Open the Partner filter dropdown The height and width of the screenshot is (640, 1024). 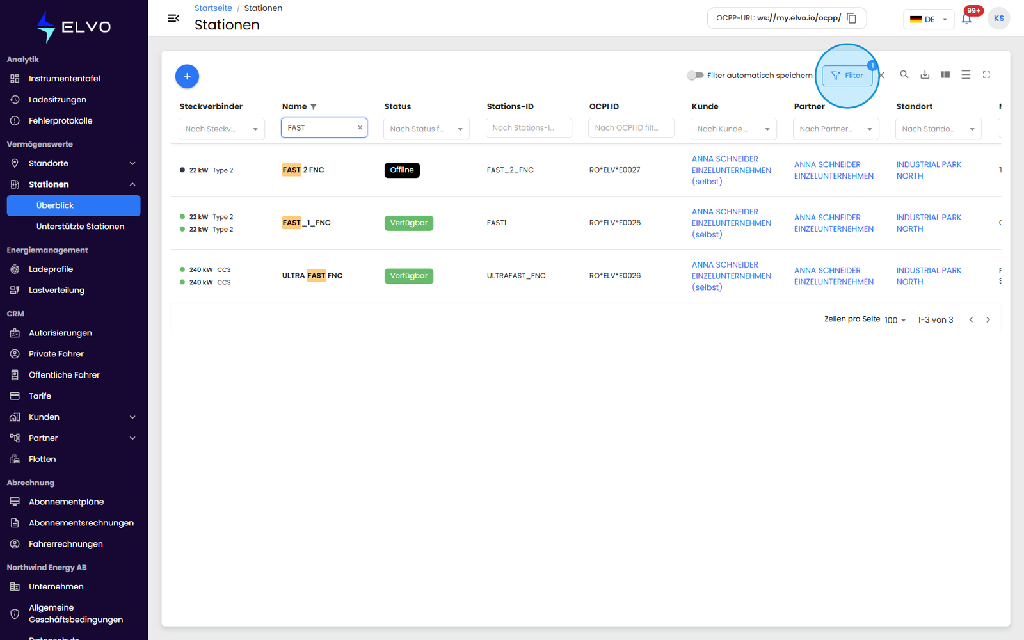(x=836, y=129)
